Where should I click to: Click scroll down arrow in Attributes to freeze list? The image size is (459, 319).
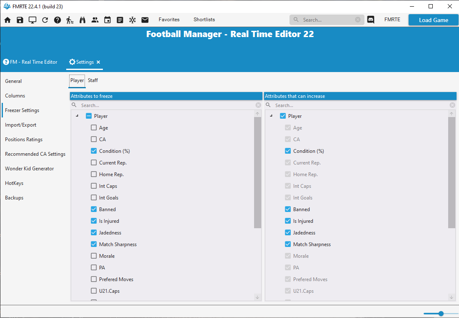257,297
